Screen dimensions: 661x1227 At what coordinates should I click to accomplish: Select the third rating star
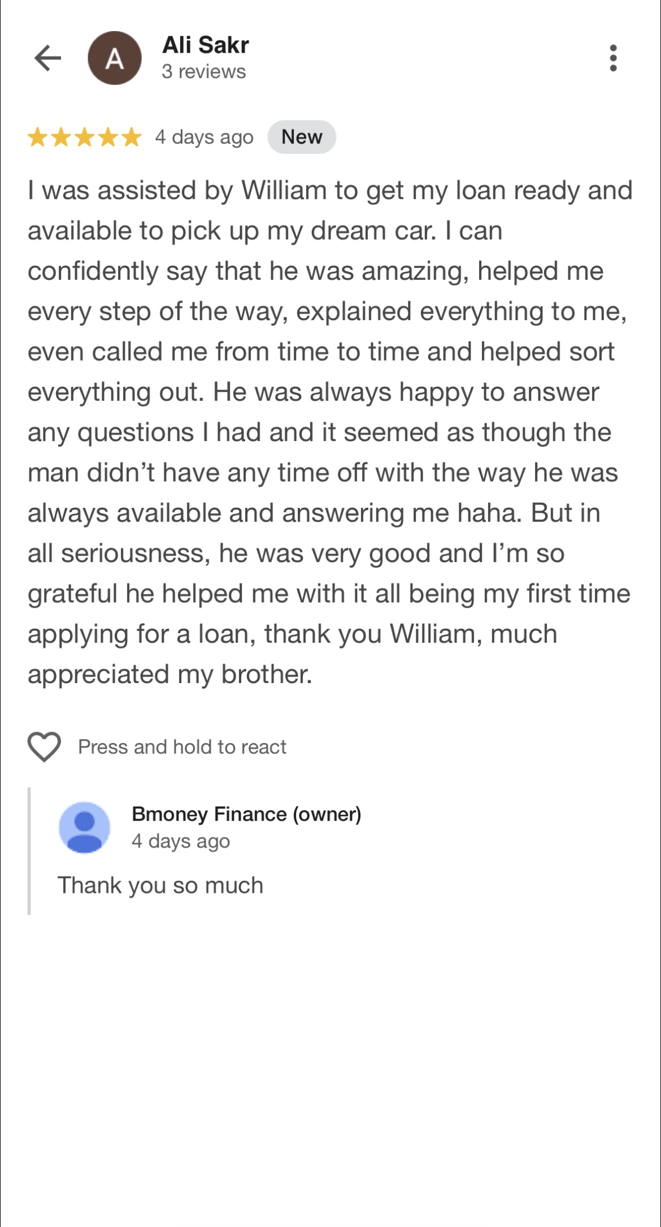[84, 137]
